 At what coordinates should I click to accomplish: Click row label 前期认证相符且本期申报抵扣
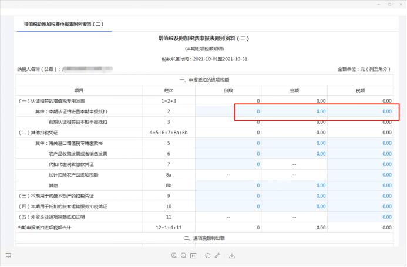[x=78, y=122]
